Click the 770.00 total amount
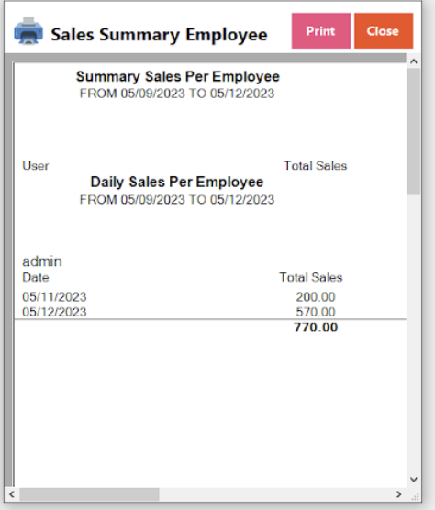 pyautogui.click(x=316, y=327)
